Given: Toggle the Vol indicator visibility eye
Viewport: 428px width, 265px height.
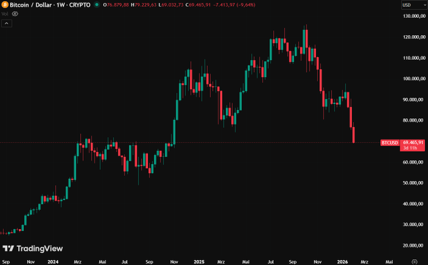Looking at the screenshot, I should pyautogui.click(x=15, y=13).
